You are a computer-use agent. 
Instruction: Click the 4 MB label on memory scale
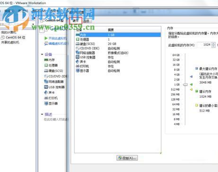coord(177,124)
